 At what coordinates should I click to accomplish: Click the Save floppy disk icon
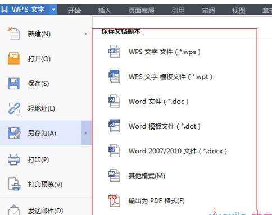[x=13, y=83]
